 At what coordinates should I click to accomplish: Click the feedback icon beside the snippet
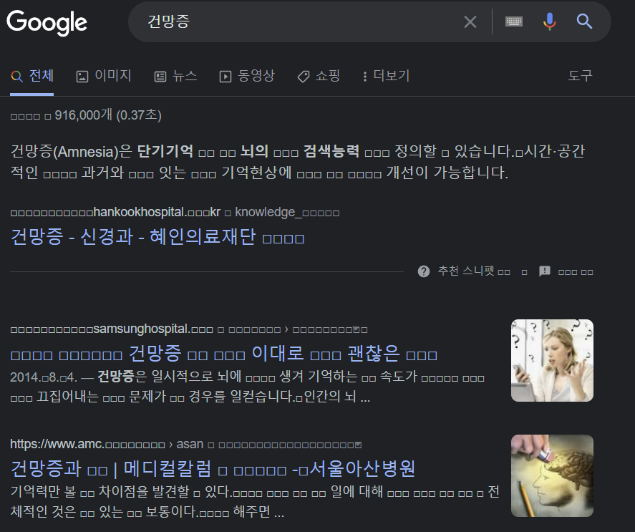545,271
